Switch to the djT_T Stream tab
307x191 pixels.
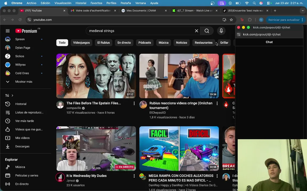coord(195,11)
